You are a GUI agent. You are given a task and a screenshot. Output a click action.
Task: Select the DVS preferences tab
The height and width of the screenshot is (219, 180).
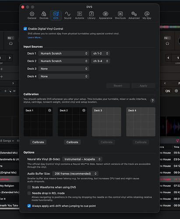56,15
